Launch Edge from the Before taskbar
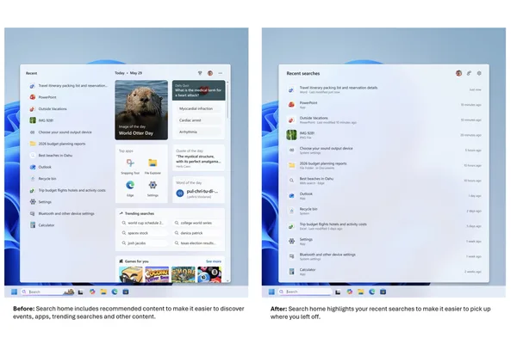The height and width of the screenshot is (344, 517). [115, 292]
